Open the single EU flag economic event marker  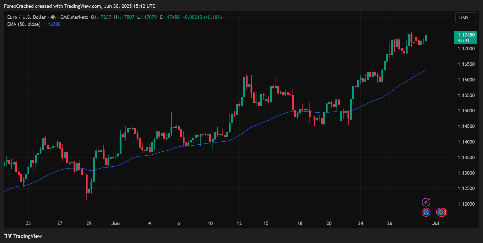click(426, 212)
